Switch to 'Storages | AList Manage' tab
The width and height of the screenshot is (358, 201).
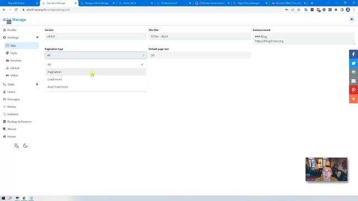pos(97,3)
